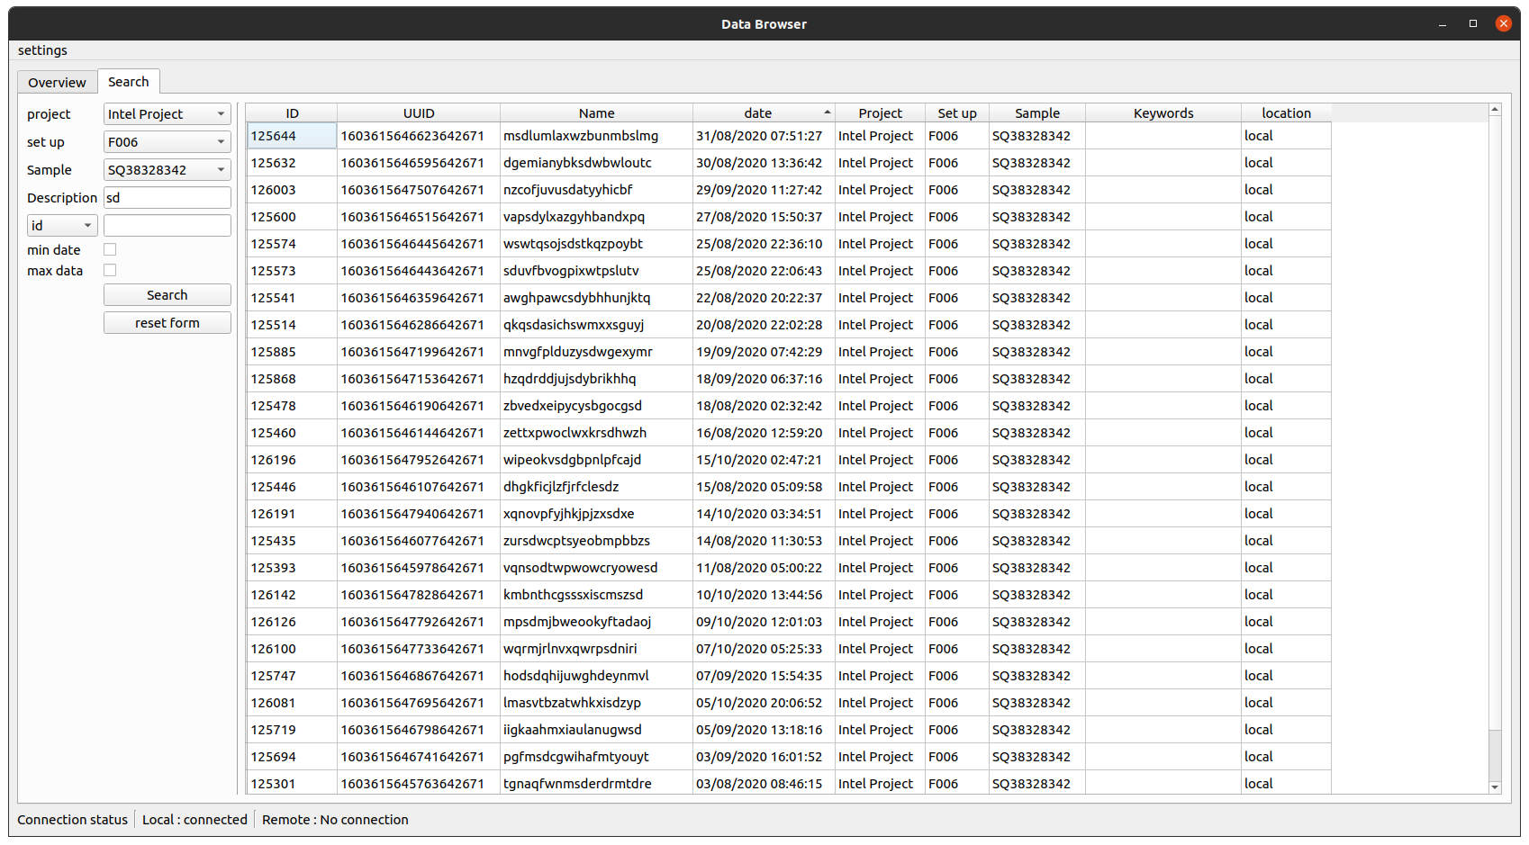Enable the min date checkbox
Screen dimensions: 1529x845
pyautogui.click(x=110, y=249)
